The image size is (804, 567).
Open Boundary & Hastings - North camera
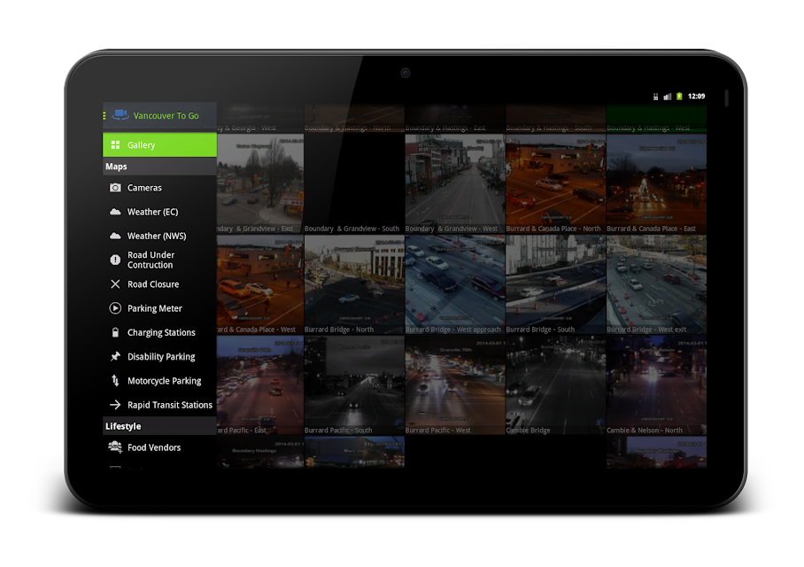point(354,119)
